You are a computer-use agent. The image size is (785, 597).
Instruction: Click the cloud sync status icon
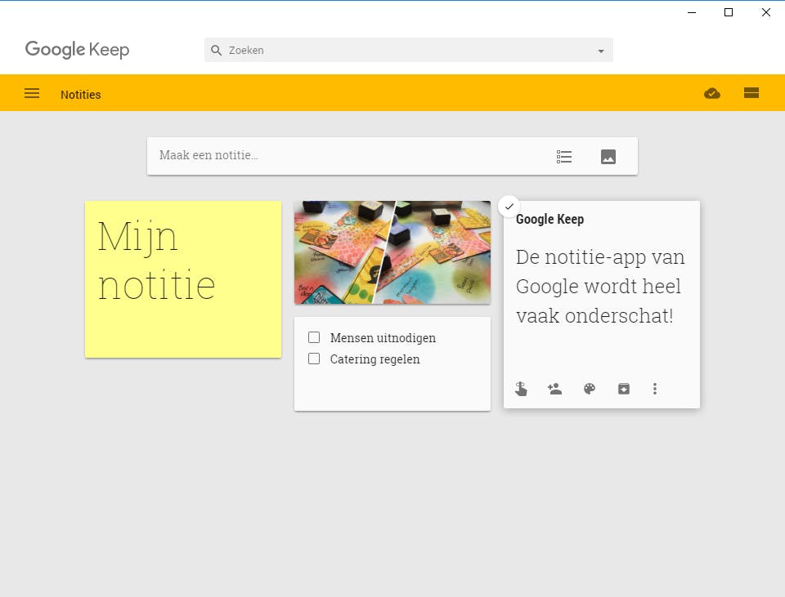712,93
